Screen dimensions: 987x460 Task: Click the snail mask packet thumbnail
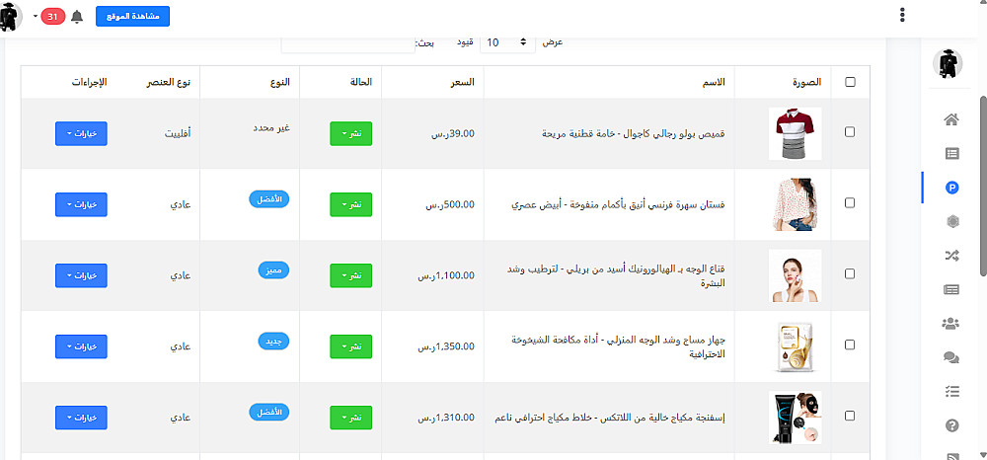(x=795, y=346)
